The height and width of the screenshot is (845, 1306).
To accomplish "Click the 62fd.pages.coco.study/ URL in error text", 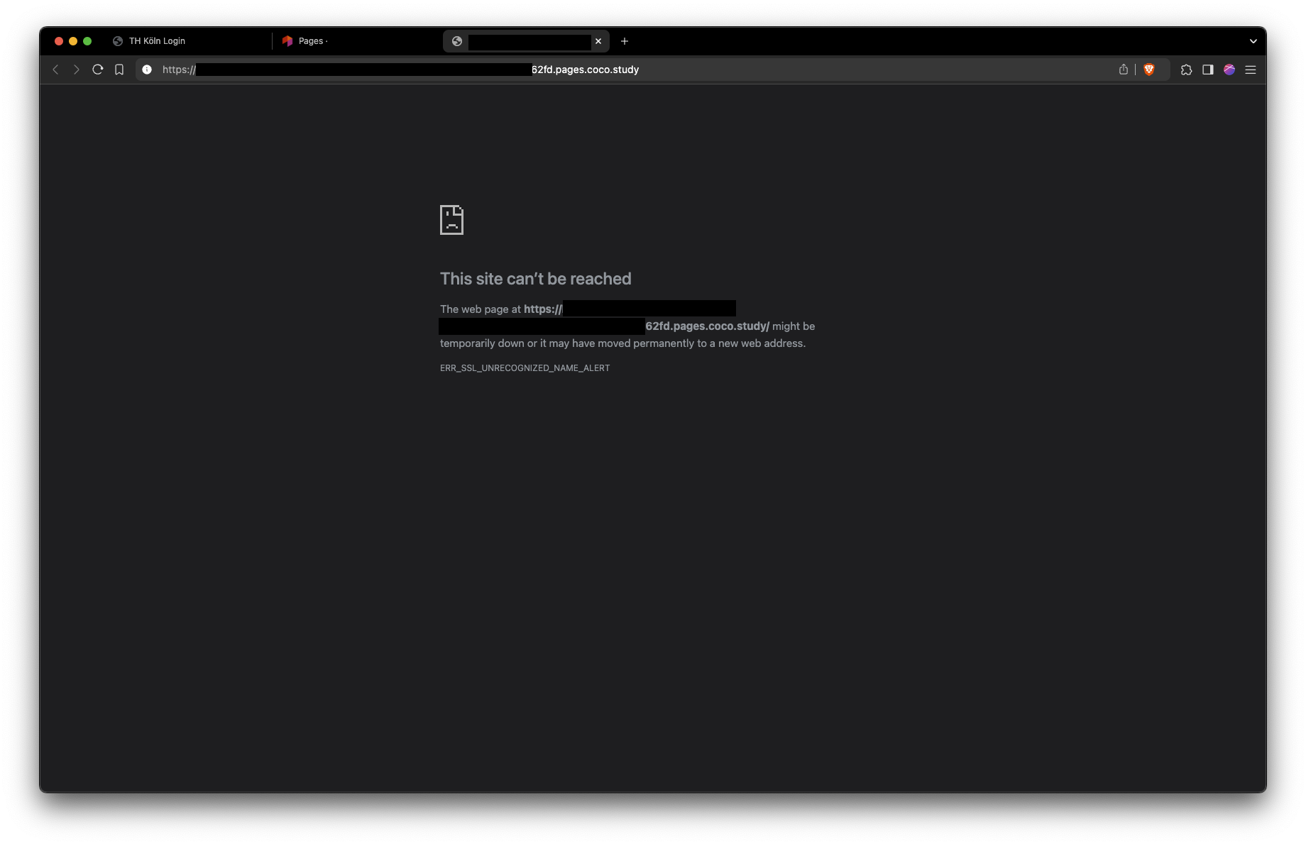I will click(707, 326).
